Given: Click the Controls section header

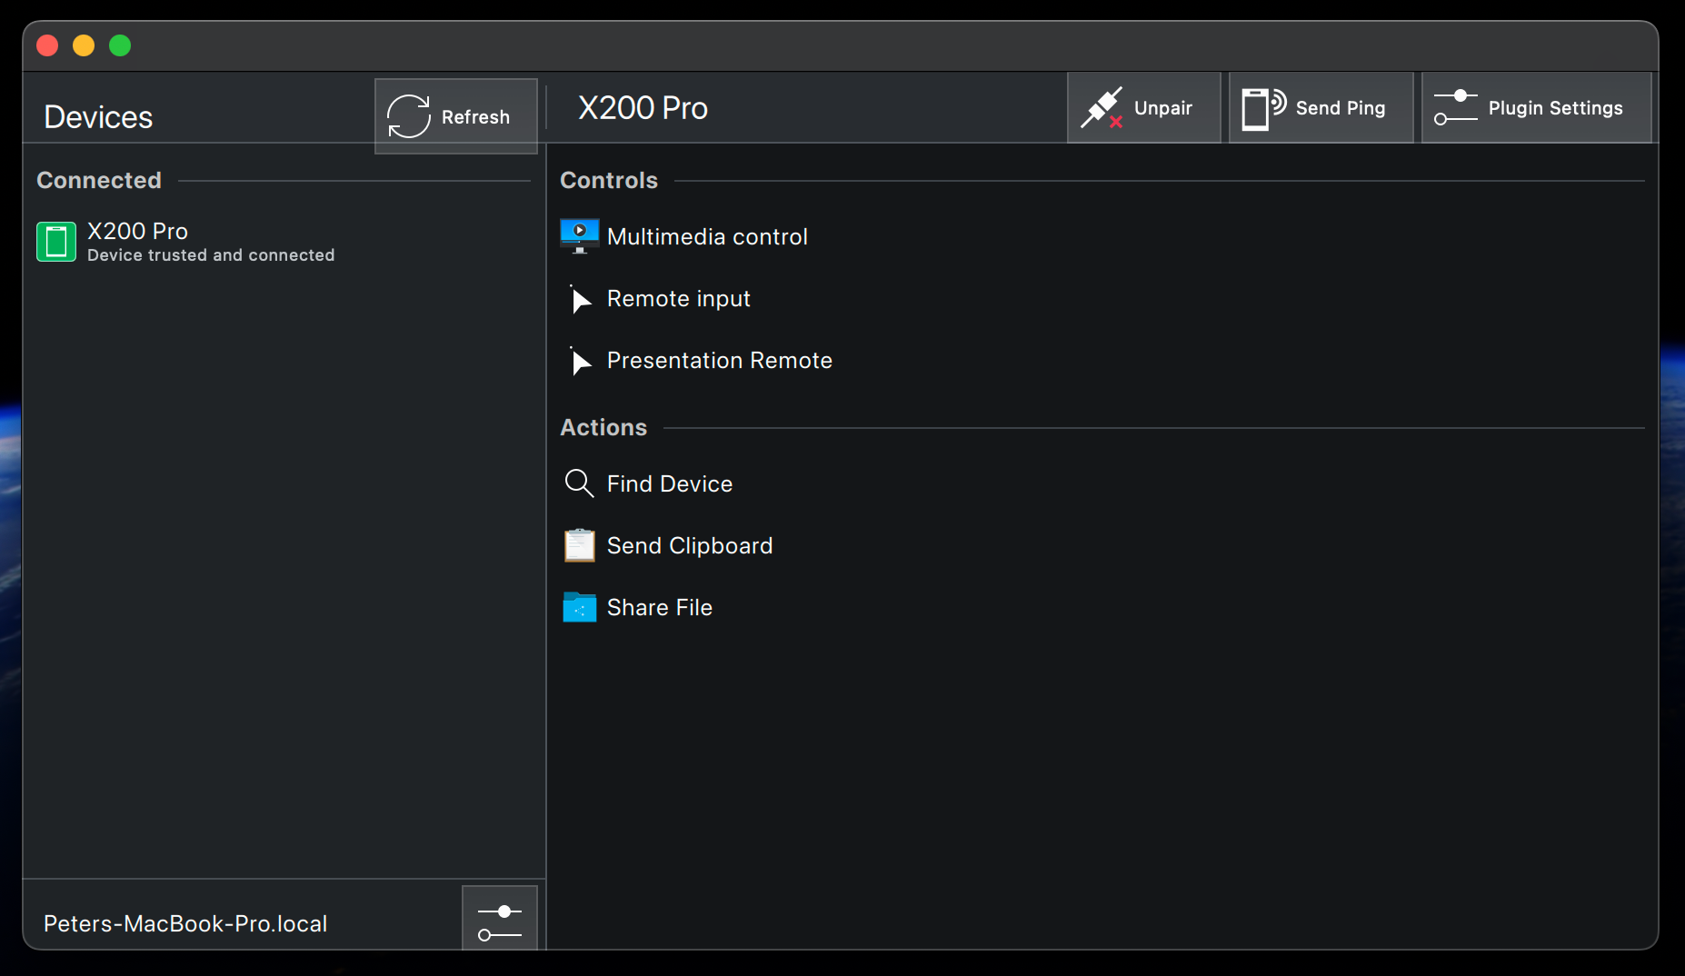Looking at the screenshot, I should [608, 180].
